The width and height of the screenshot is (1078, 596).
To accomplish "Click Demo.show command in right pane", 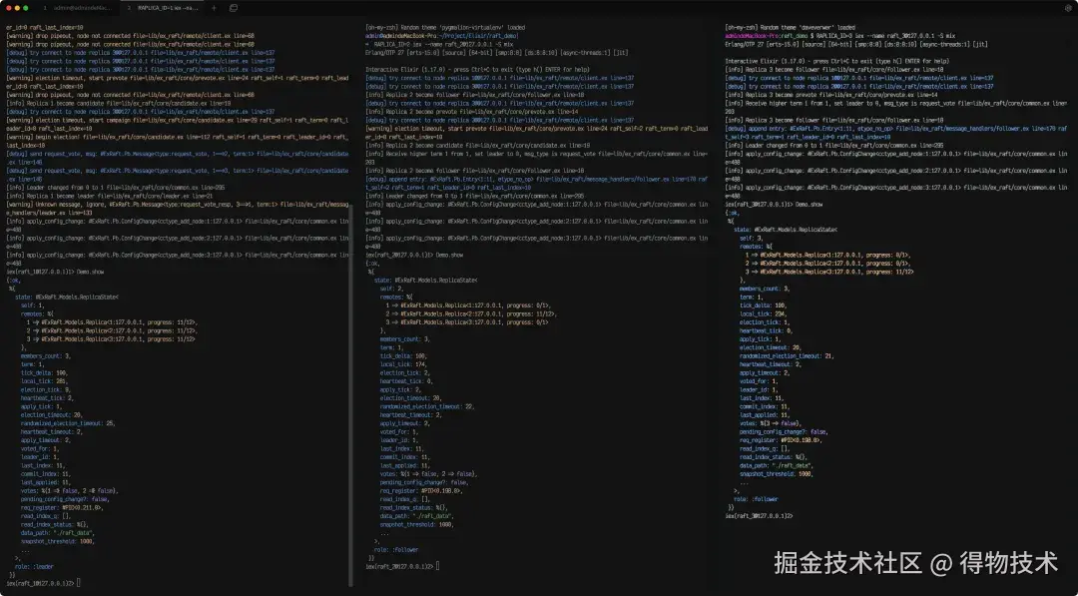I will [809, 205].
